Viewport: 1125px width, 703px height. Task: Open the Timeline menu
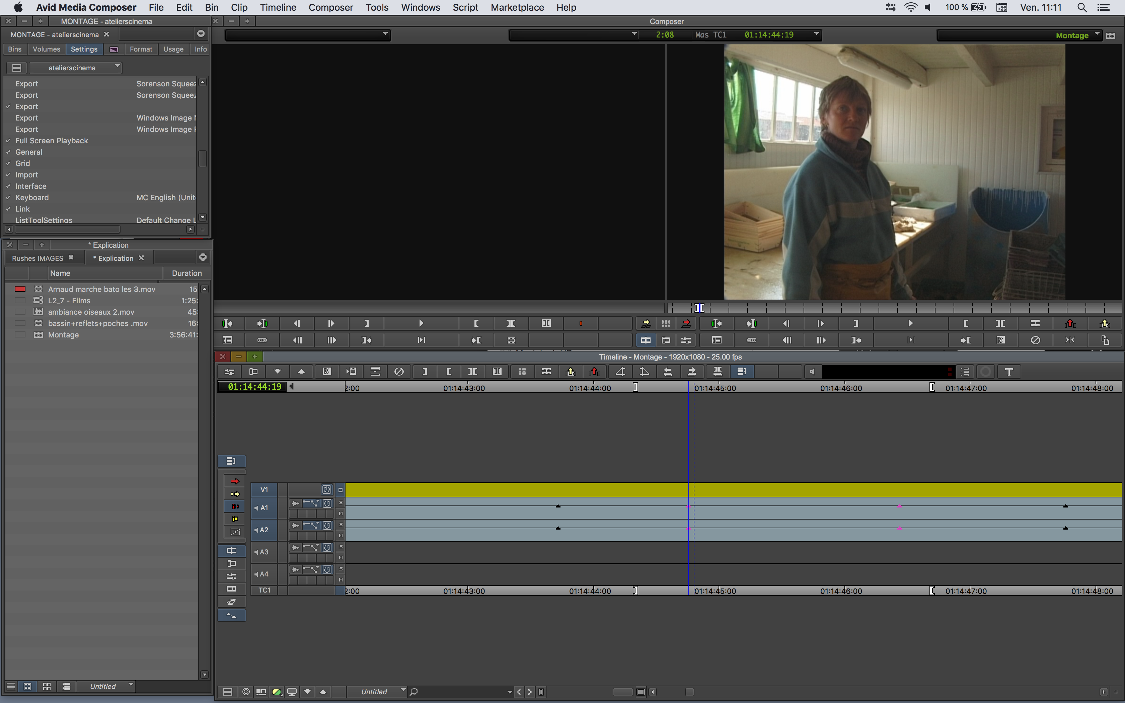pyautogui.click(x=278, y=7)
